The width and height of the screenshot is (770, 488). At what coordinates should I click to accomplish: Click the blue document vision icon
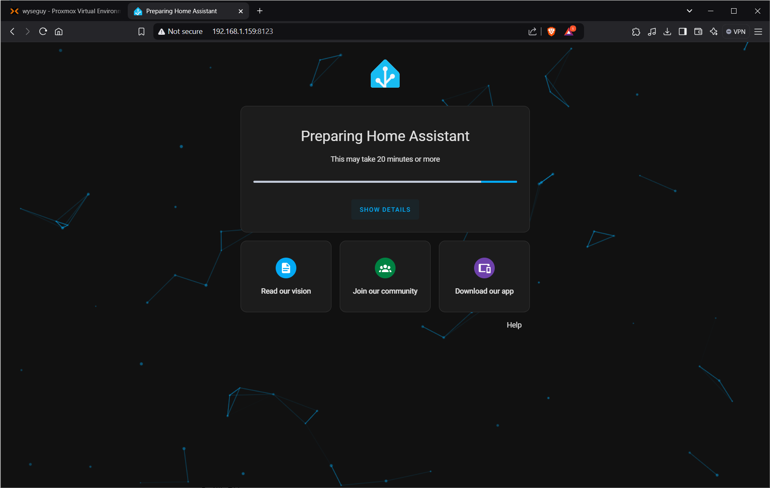[286, 268]
